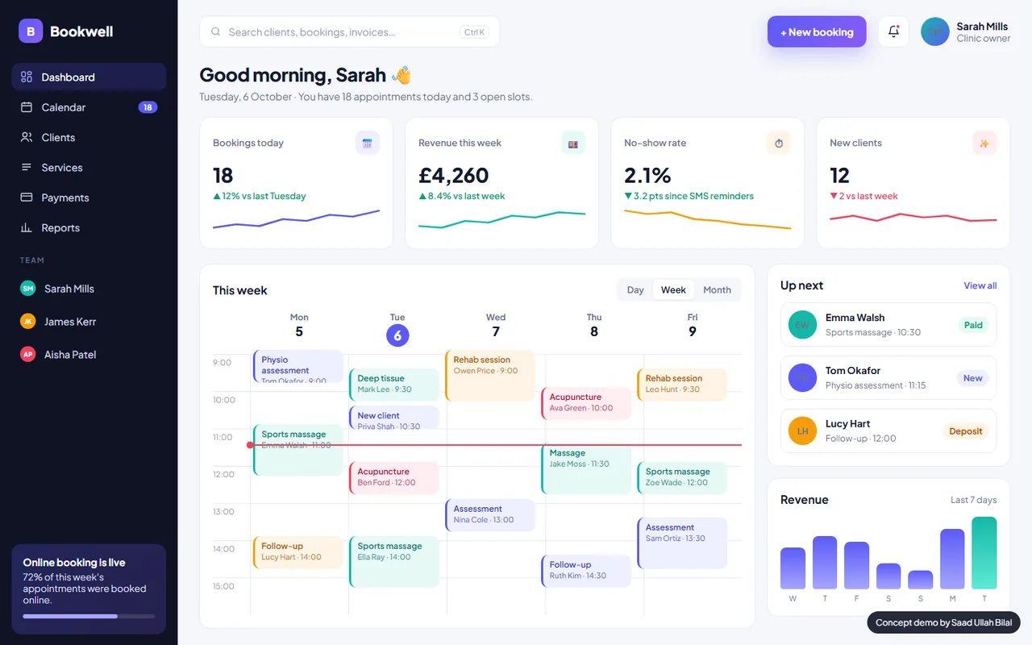Click the Services list icon

click(x=27, y=168)
